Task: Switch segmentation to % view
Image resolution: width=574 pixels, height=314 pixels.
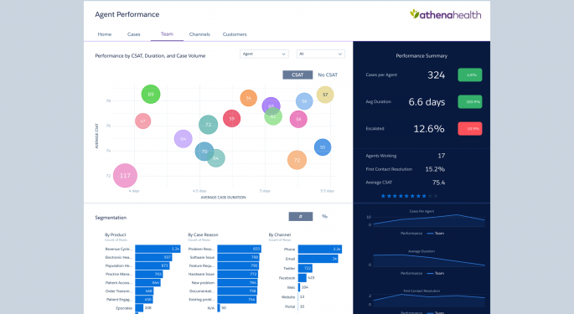Action: click(x=324, y=216)
